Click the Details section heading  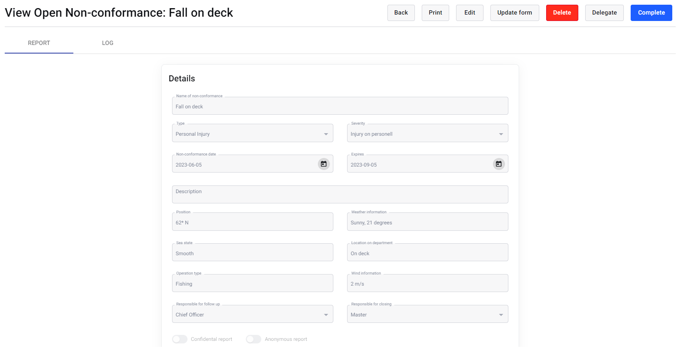coord(182,78)
